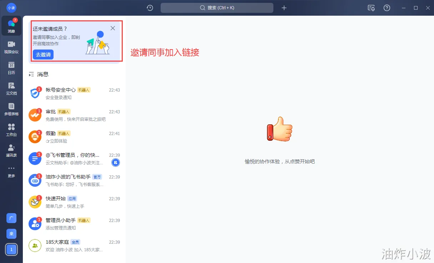Open the 日历 calendar
434x263 pixels.
pyautogui.click(x=11, y=67)
